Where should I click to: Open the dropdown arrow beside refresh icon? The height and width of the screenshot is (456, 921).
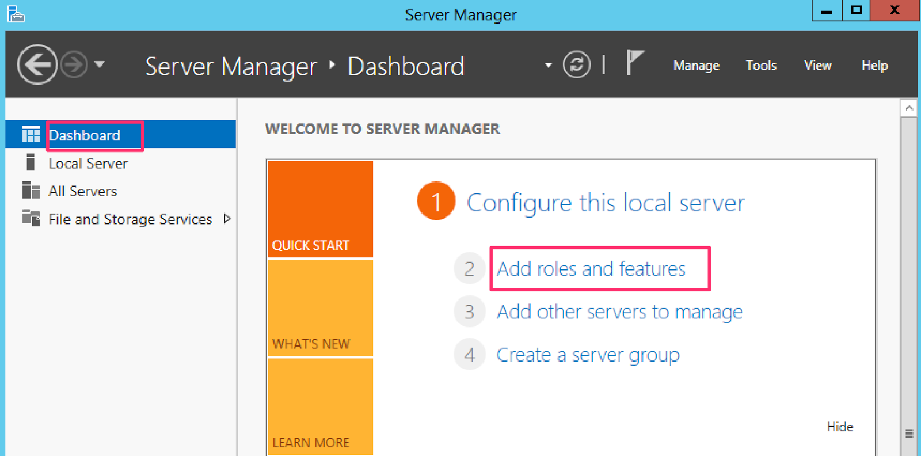(x=548, y=65)
